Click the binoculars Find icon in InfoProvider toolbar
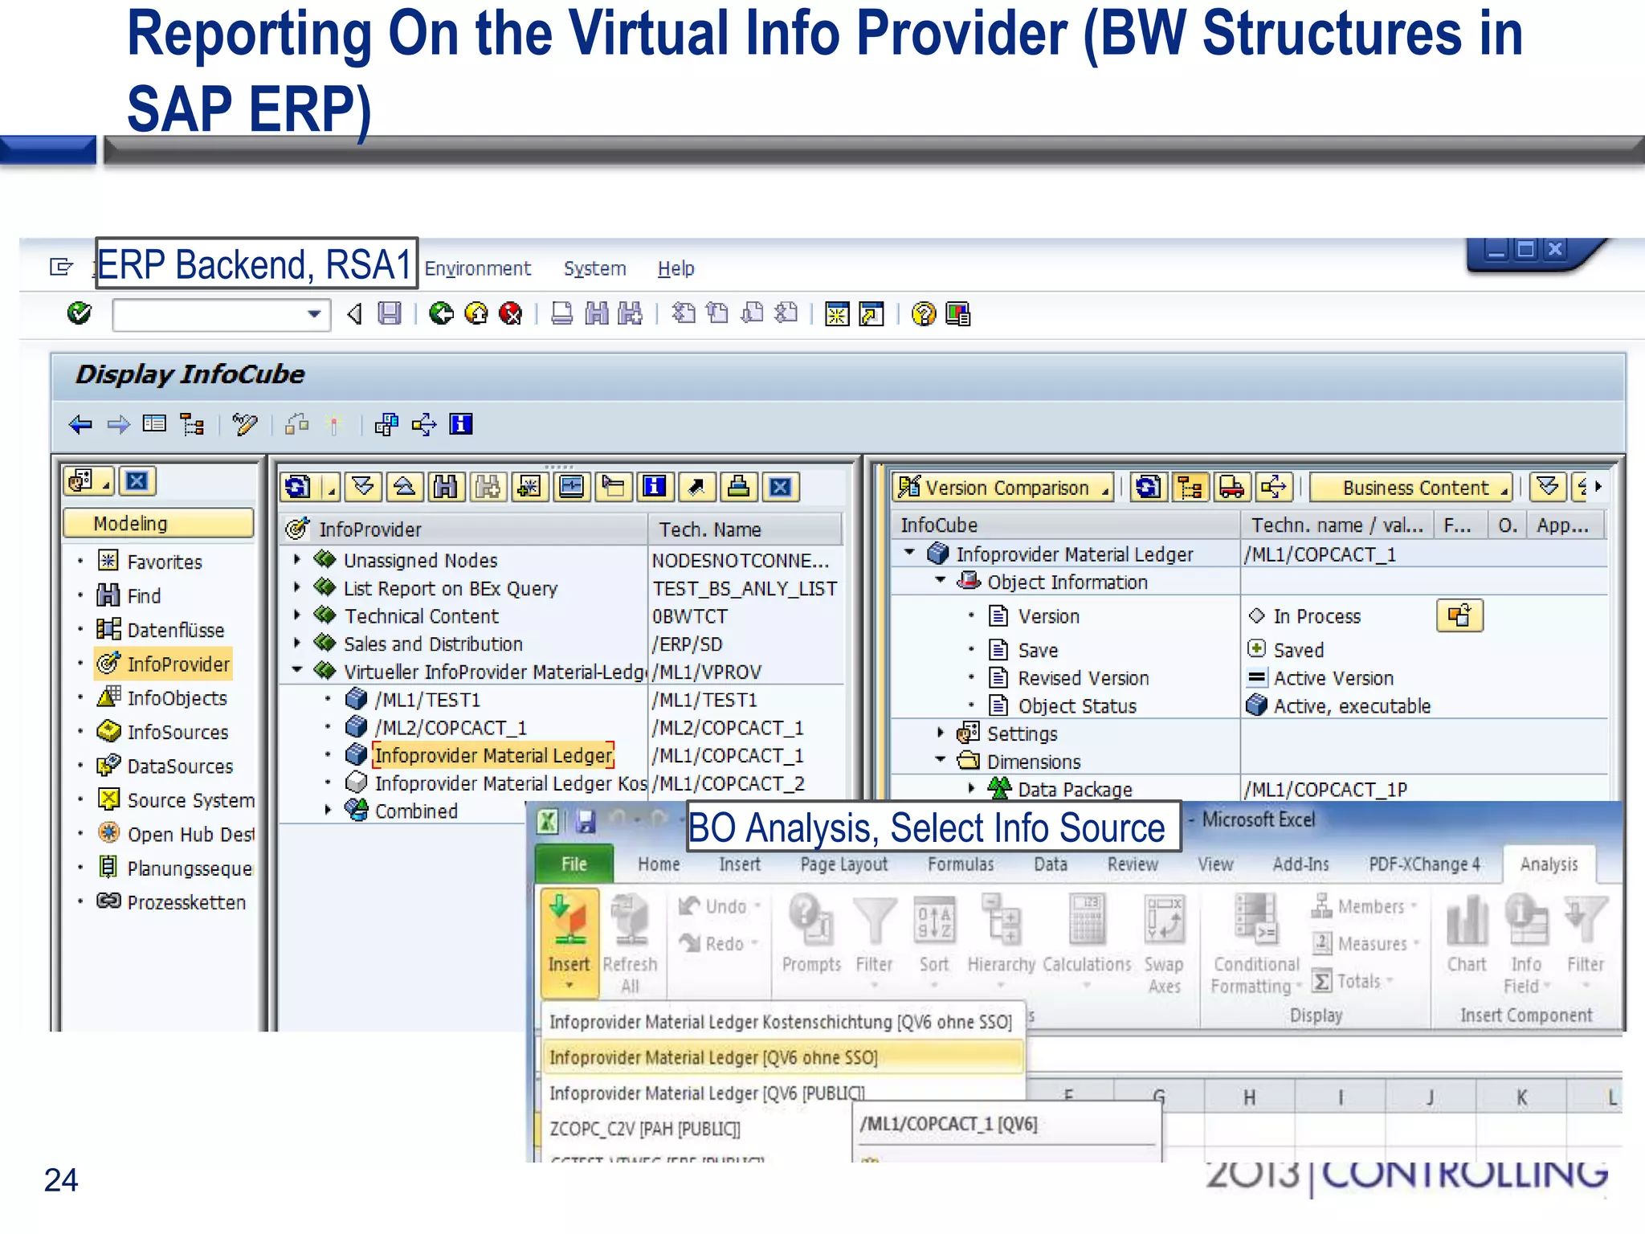This screenshot has height=1234, width=1645. click(447, 487)
